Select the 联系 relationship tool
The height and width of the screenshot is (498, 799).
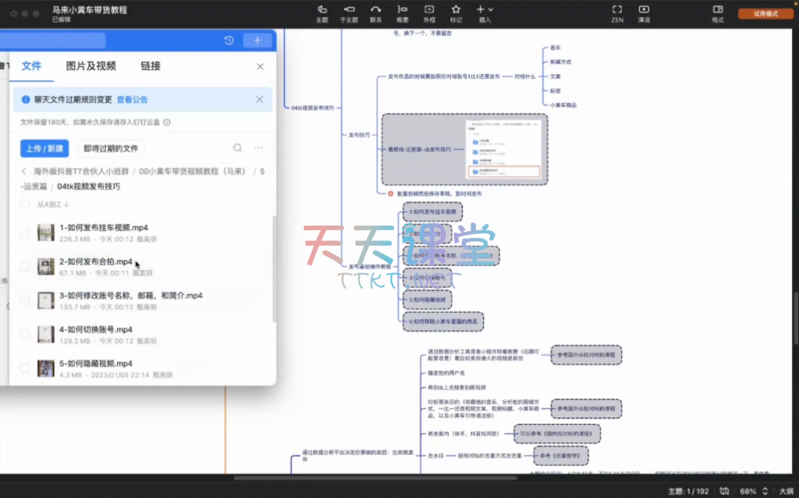(375, 12)
